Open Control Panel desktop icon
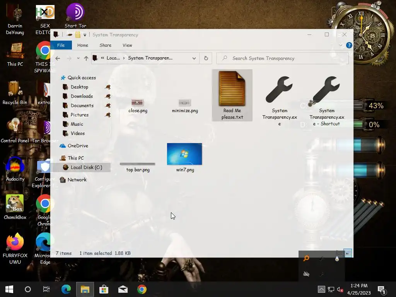Image resolution: width=396 pixels, height=297 pixels. [x=15, y=131]
